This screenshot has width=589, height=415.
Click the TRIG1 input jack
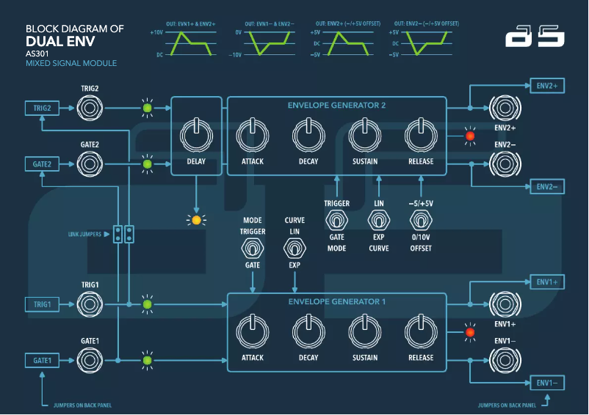tap(90, 304)
